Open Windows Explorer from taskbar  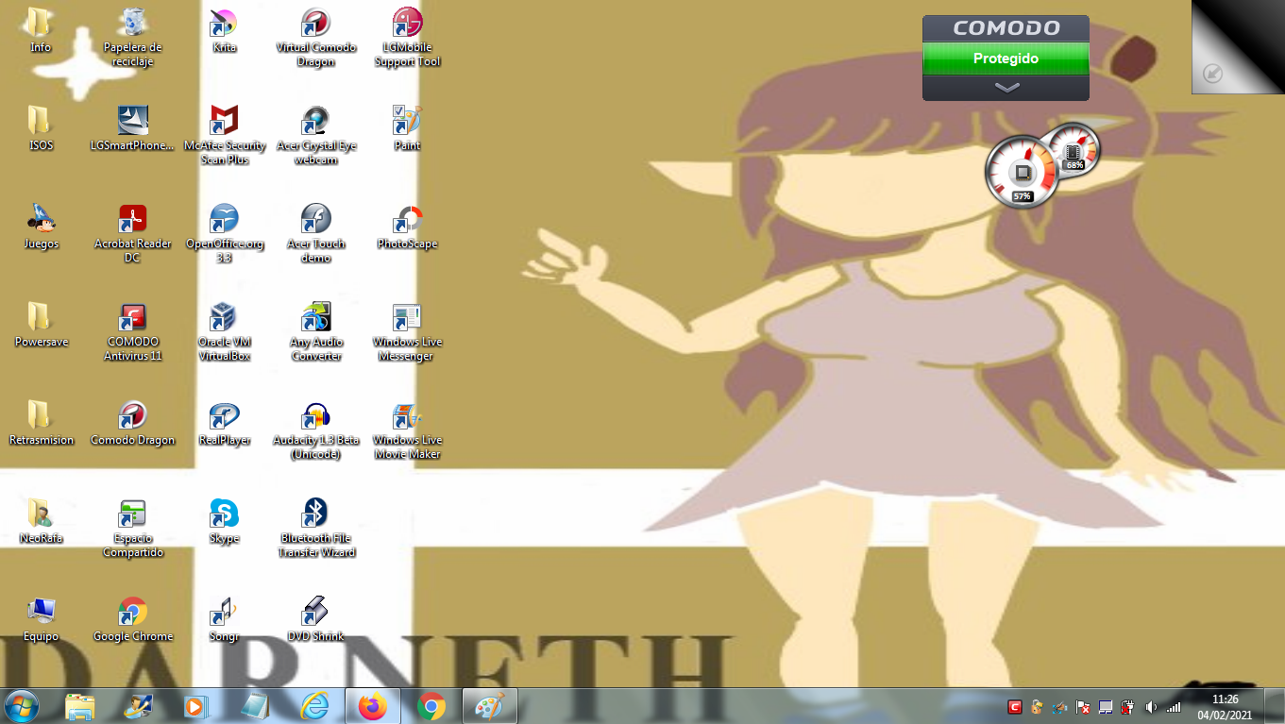tap(80, 706)
